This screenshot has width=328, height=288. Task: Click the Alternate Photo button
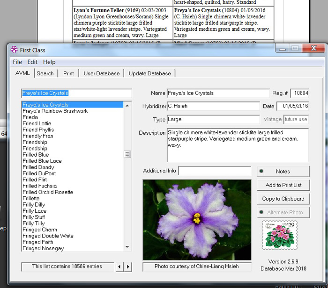[283, 212]
